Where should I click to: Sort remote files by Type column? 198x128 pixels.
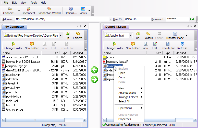(x=168, y=53)
